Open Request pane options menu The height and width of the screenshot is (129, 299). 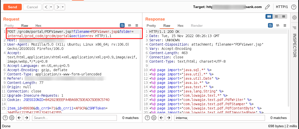coord(137,25)
